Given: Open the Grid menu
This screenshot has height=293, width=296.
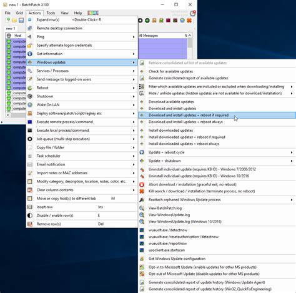Looking at the screenshot, I should [x=19, y=13].
